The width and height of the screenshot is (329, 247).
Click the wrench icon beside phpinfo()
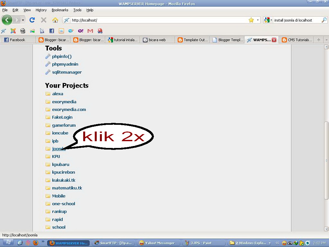point(48,56)
